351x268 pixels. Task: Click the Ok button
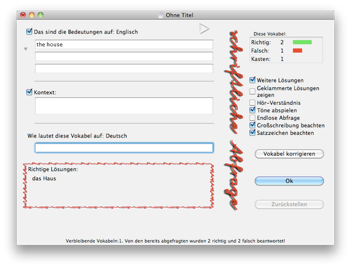tap(289, 181)
